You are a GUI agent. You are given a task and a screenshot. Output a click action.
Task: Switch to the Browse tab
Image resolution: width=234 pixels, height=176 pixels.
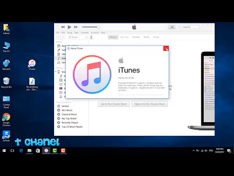(136, 37)
